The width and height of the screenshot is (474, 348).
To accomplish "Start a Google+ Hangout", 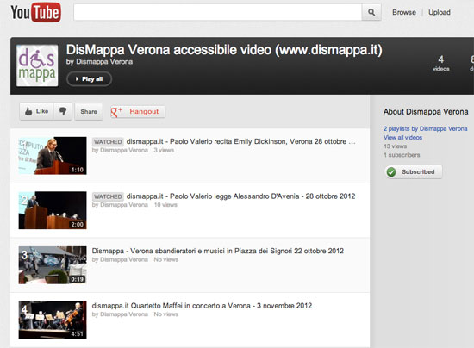I will tap(138, 111).
